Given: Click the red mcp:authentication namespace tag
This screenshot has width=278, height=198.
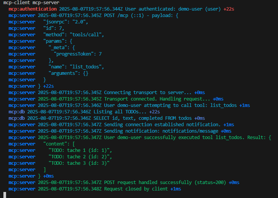Looking at the screenshot, I should tap(33, 9).
